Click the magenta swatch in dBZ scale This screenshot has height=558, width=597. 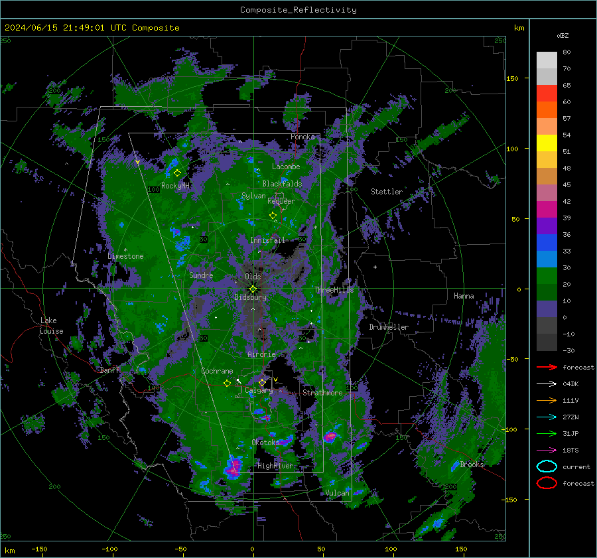pos(547,209)
